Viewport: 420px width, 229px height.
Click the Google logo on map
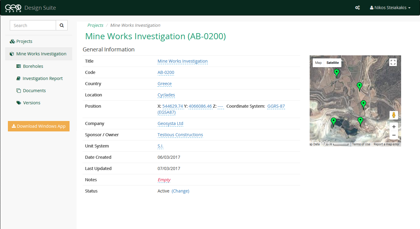321,142
